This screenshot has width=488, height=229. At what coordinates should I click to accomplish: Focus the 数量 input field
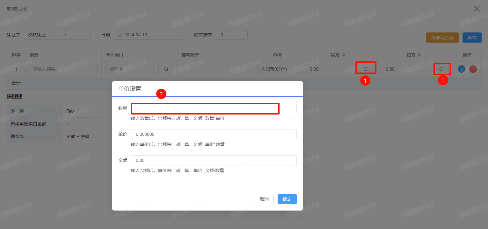point(214,108)
